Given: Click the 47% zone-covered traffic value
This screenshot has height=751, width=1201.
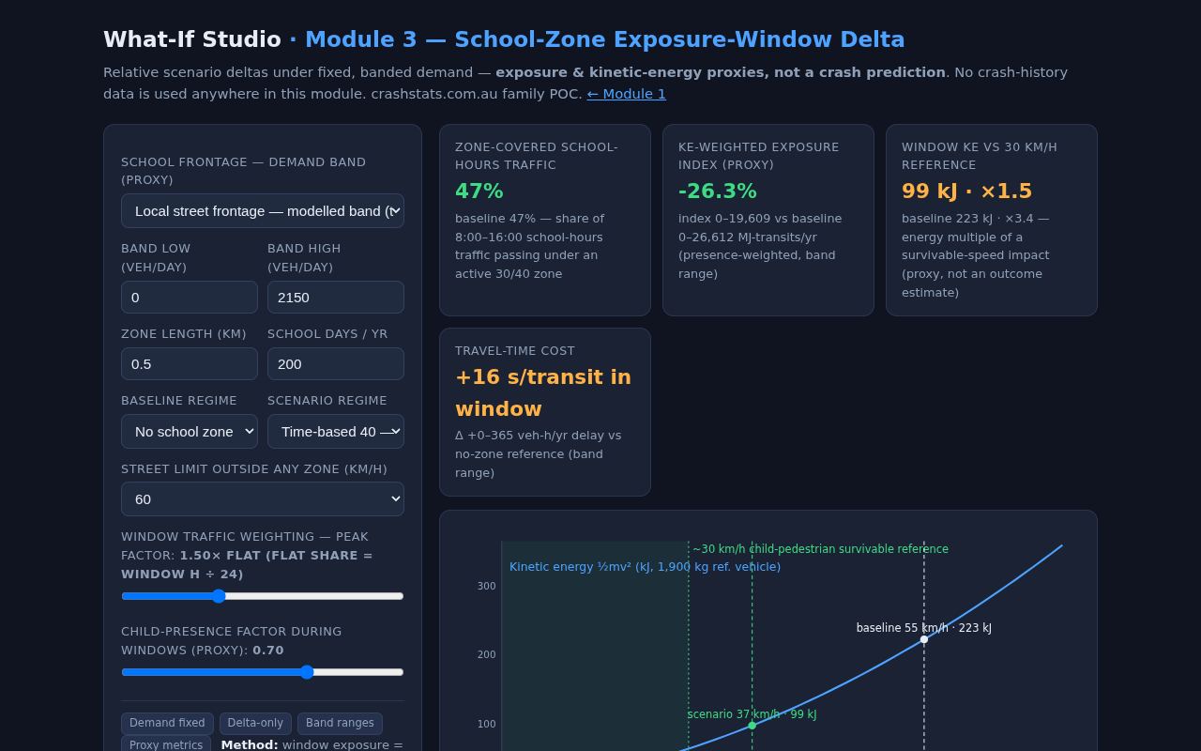Looking at the screenshot, I should coord(479,191).
